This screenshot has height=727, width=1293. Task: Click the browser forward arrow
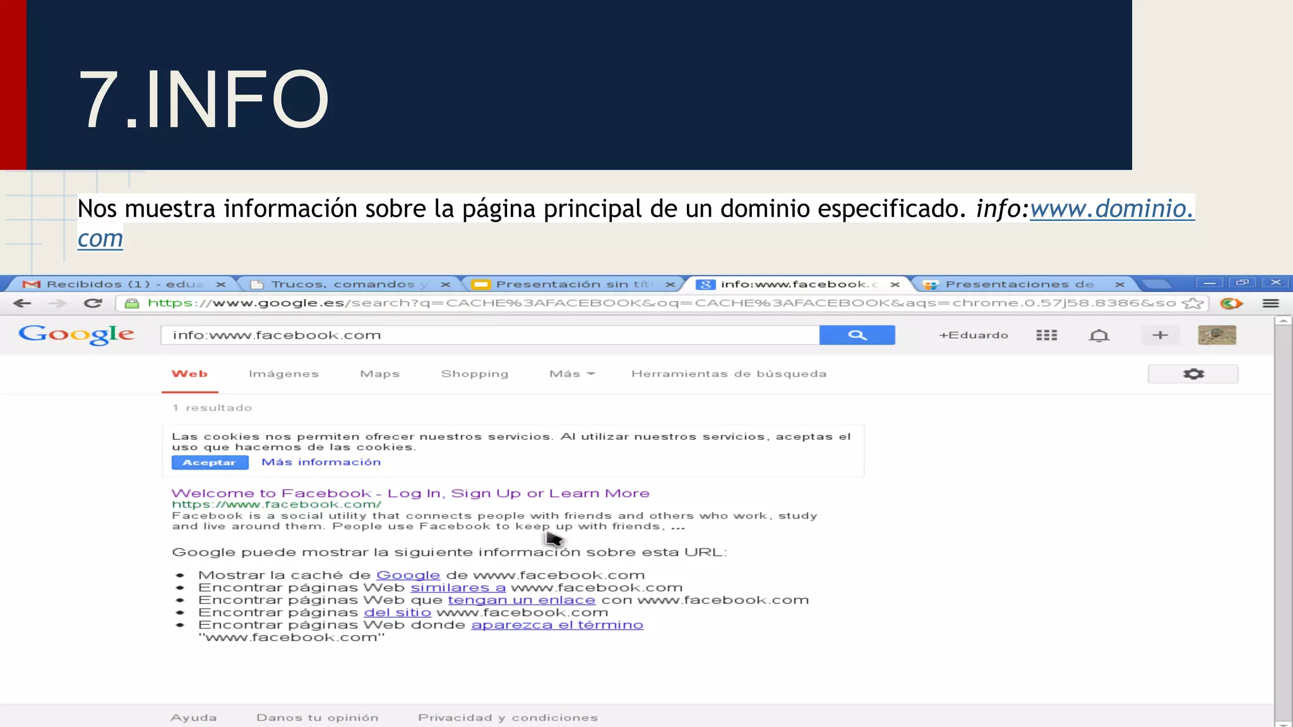point(57,304)
